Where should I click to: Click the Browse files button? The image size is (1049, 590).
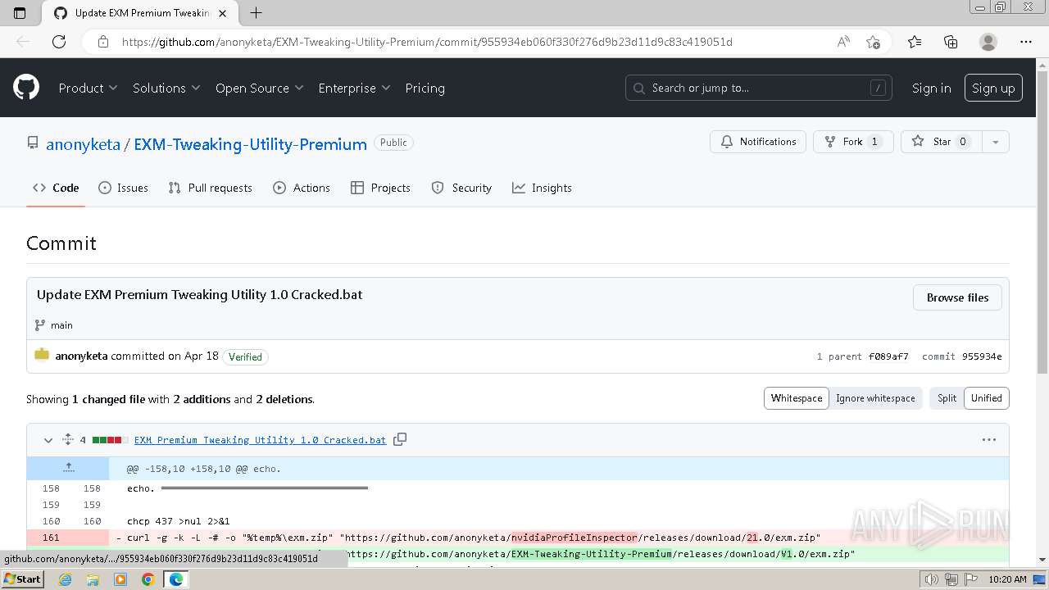[x=957, y=297]
